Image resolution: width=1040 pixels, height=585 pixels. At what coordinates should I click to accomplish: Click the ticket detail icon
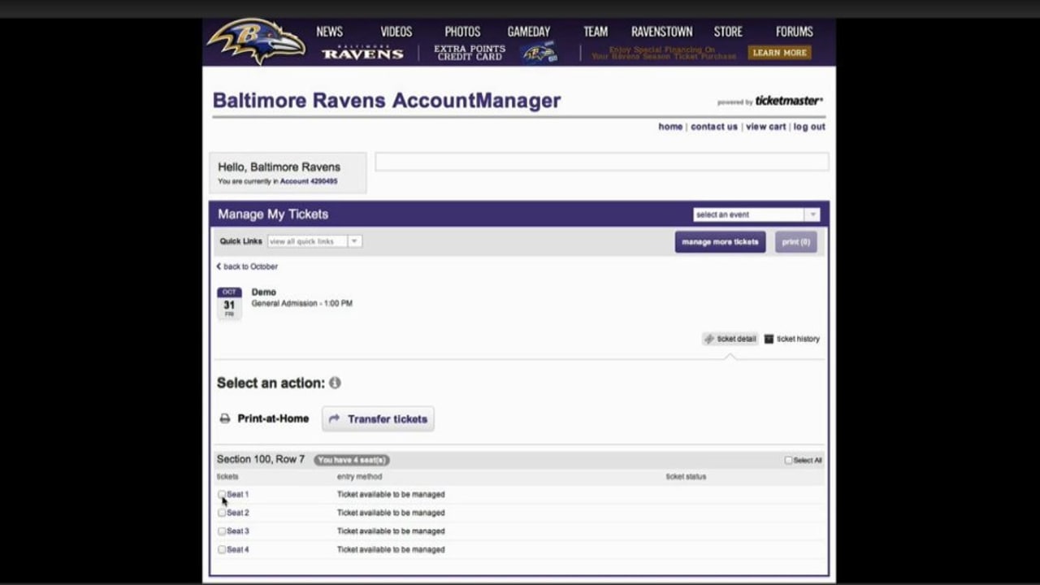pyautogui.click(x=709, y=339)
